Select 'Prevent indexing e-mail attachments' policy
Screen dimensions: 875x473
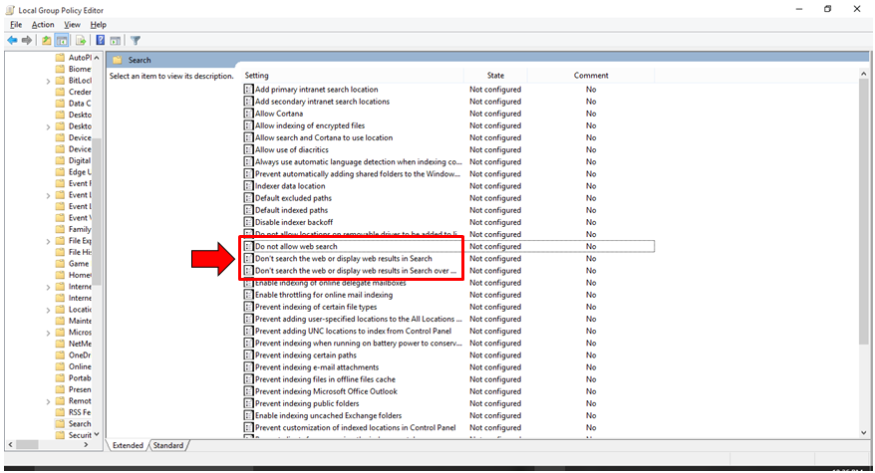tap(317, 367)
